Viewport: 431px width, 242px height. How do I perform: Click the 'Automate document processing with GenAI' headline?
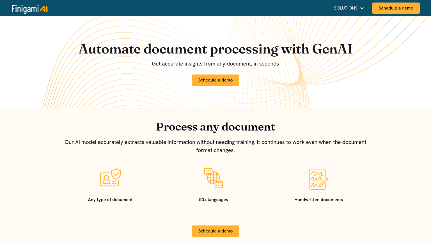(x=215, y=49)
